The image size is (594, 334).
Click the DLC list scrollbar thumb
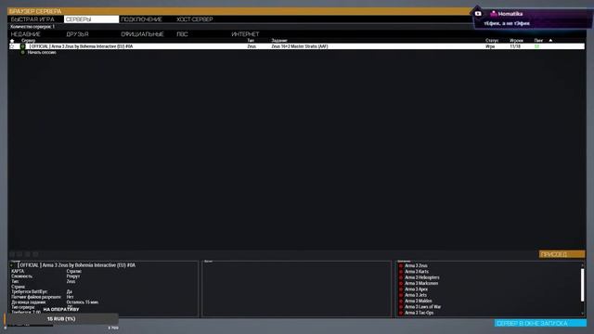(583, 285)
